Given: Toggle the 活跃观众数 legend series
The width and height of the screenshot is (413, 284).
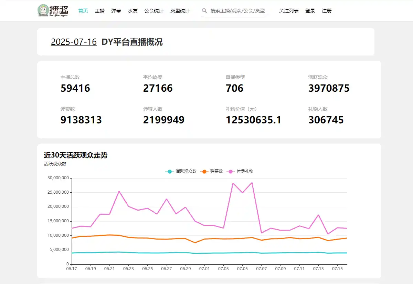Looking at the screenshot, I should (181, 171).
